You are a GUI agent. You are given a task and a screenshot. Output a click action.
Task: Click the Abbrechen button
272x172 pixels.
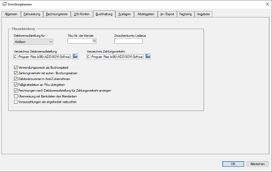click(257, 164)
